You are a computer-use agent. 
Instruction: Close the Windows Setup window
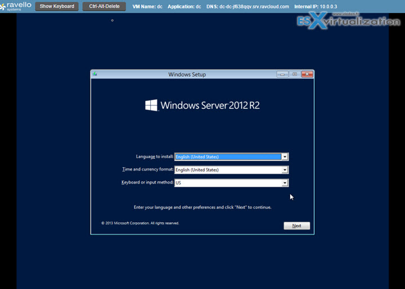pyautogui.click(x=307, y=74)
